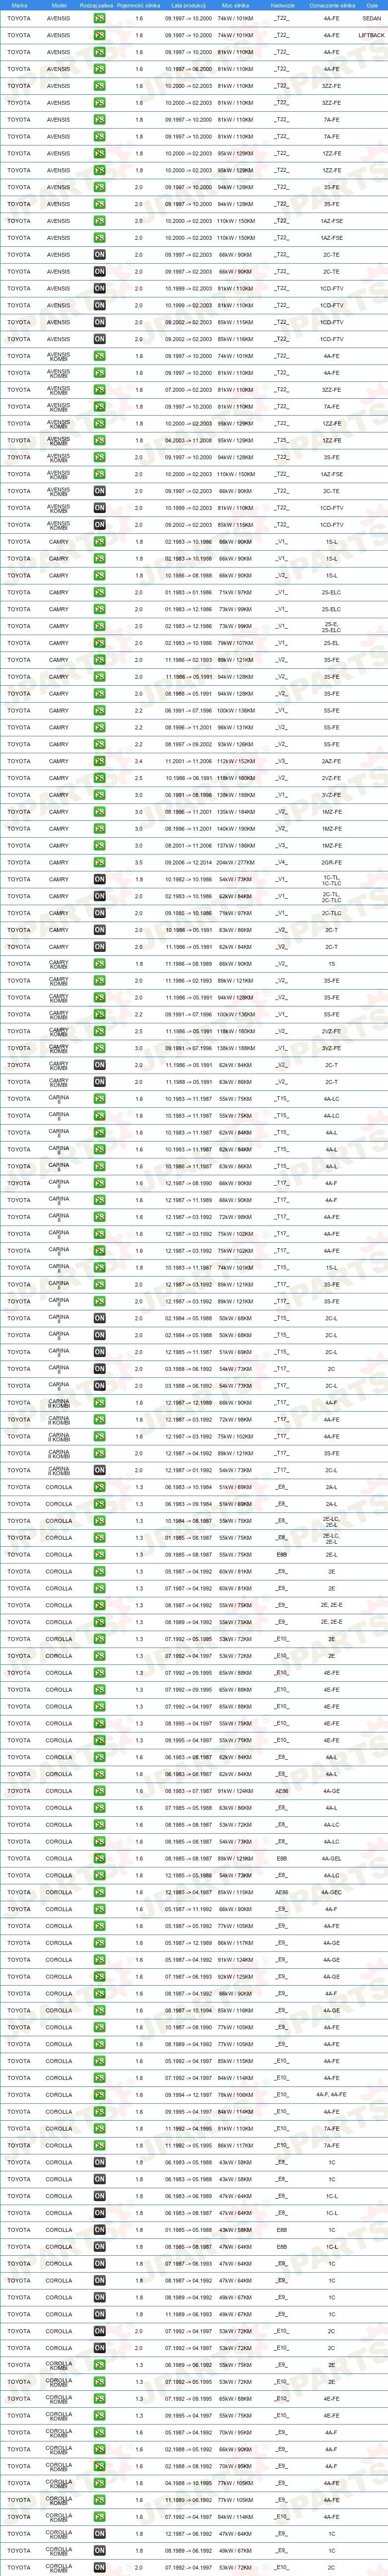
Task: Click the Marka column header
Action: 19,5
